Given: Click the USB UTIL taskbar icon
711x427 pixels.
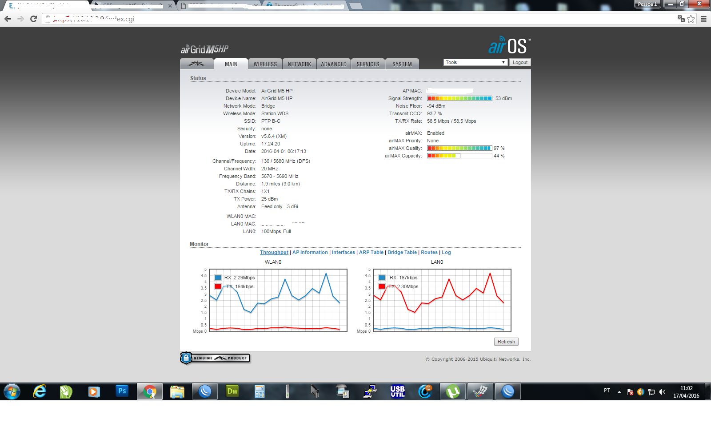Looking at the screenshot, I should (x=398, y=391).
